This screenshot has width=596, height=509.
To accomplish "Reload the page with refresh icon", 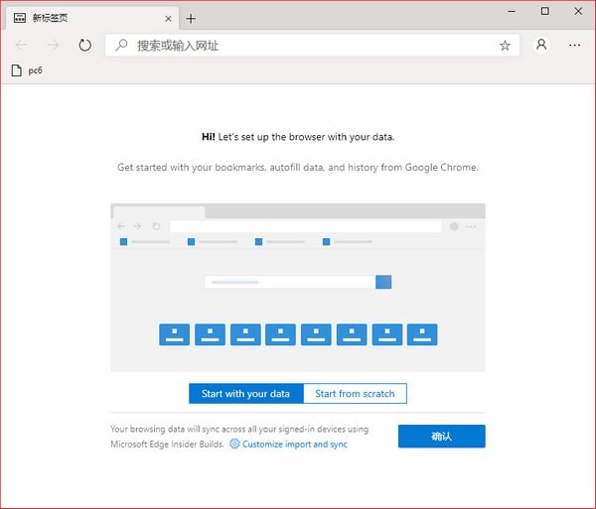I will tap(84, 46).
